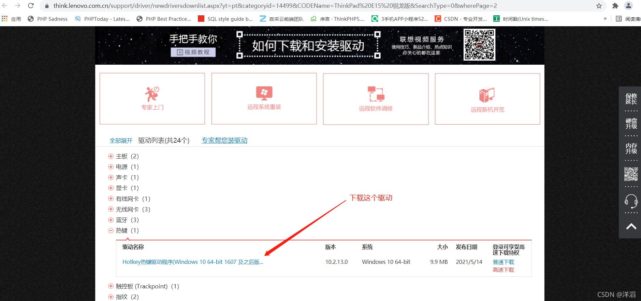Click the site lock icon in address bar
Screen dimensions: 641x301
47,6
